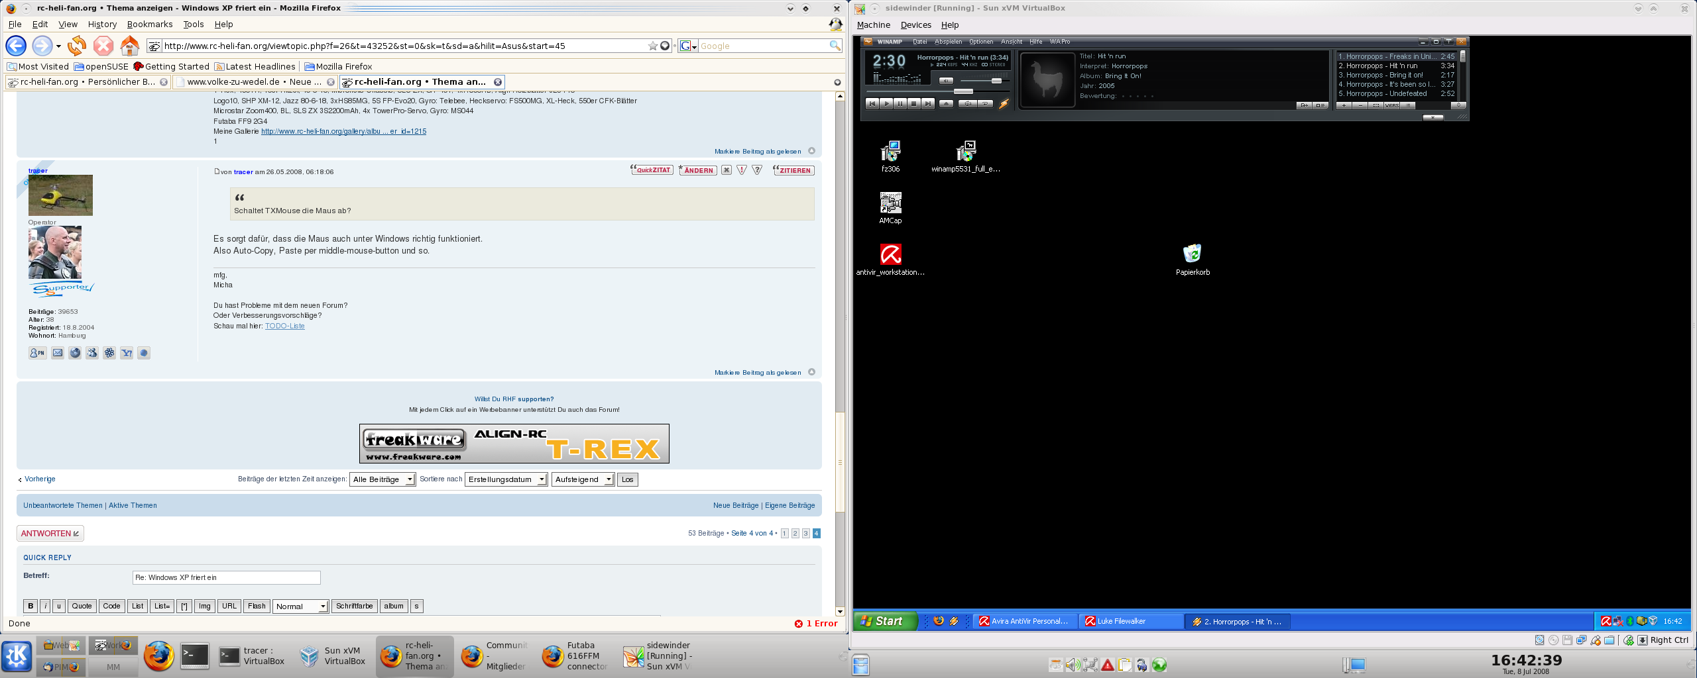Open Firefox History menu
The image size is (1697, 678).
coord(102,24)
